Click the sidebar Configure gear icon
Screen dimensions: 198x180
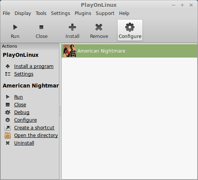(x=8, y=120)
